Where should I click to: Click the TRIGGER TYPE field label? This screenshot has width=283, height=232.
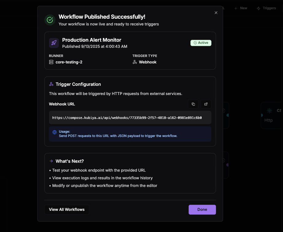(145, 56)
